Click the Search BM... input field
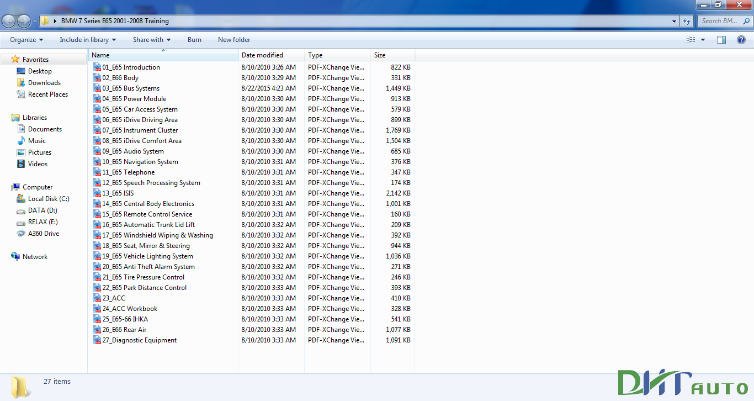Viewport: 754px width, 401px height. coord(724,21)
